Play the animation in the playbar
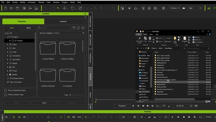This screenshot has width=216, height=122. 133,106
